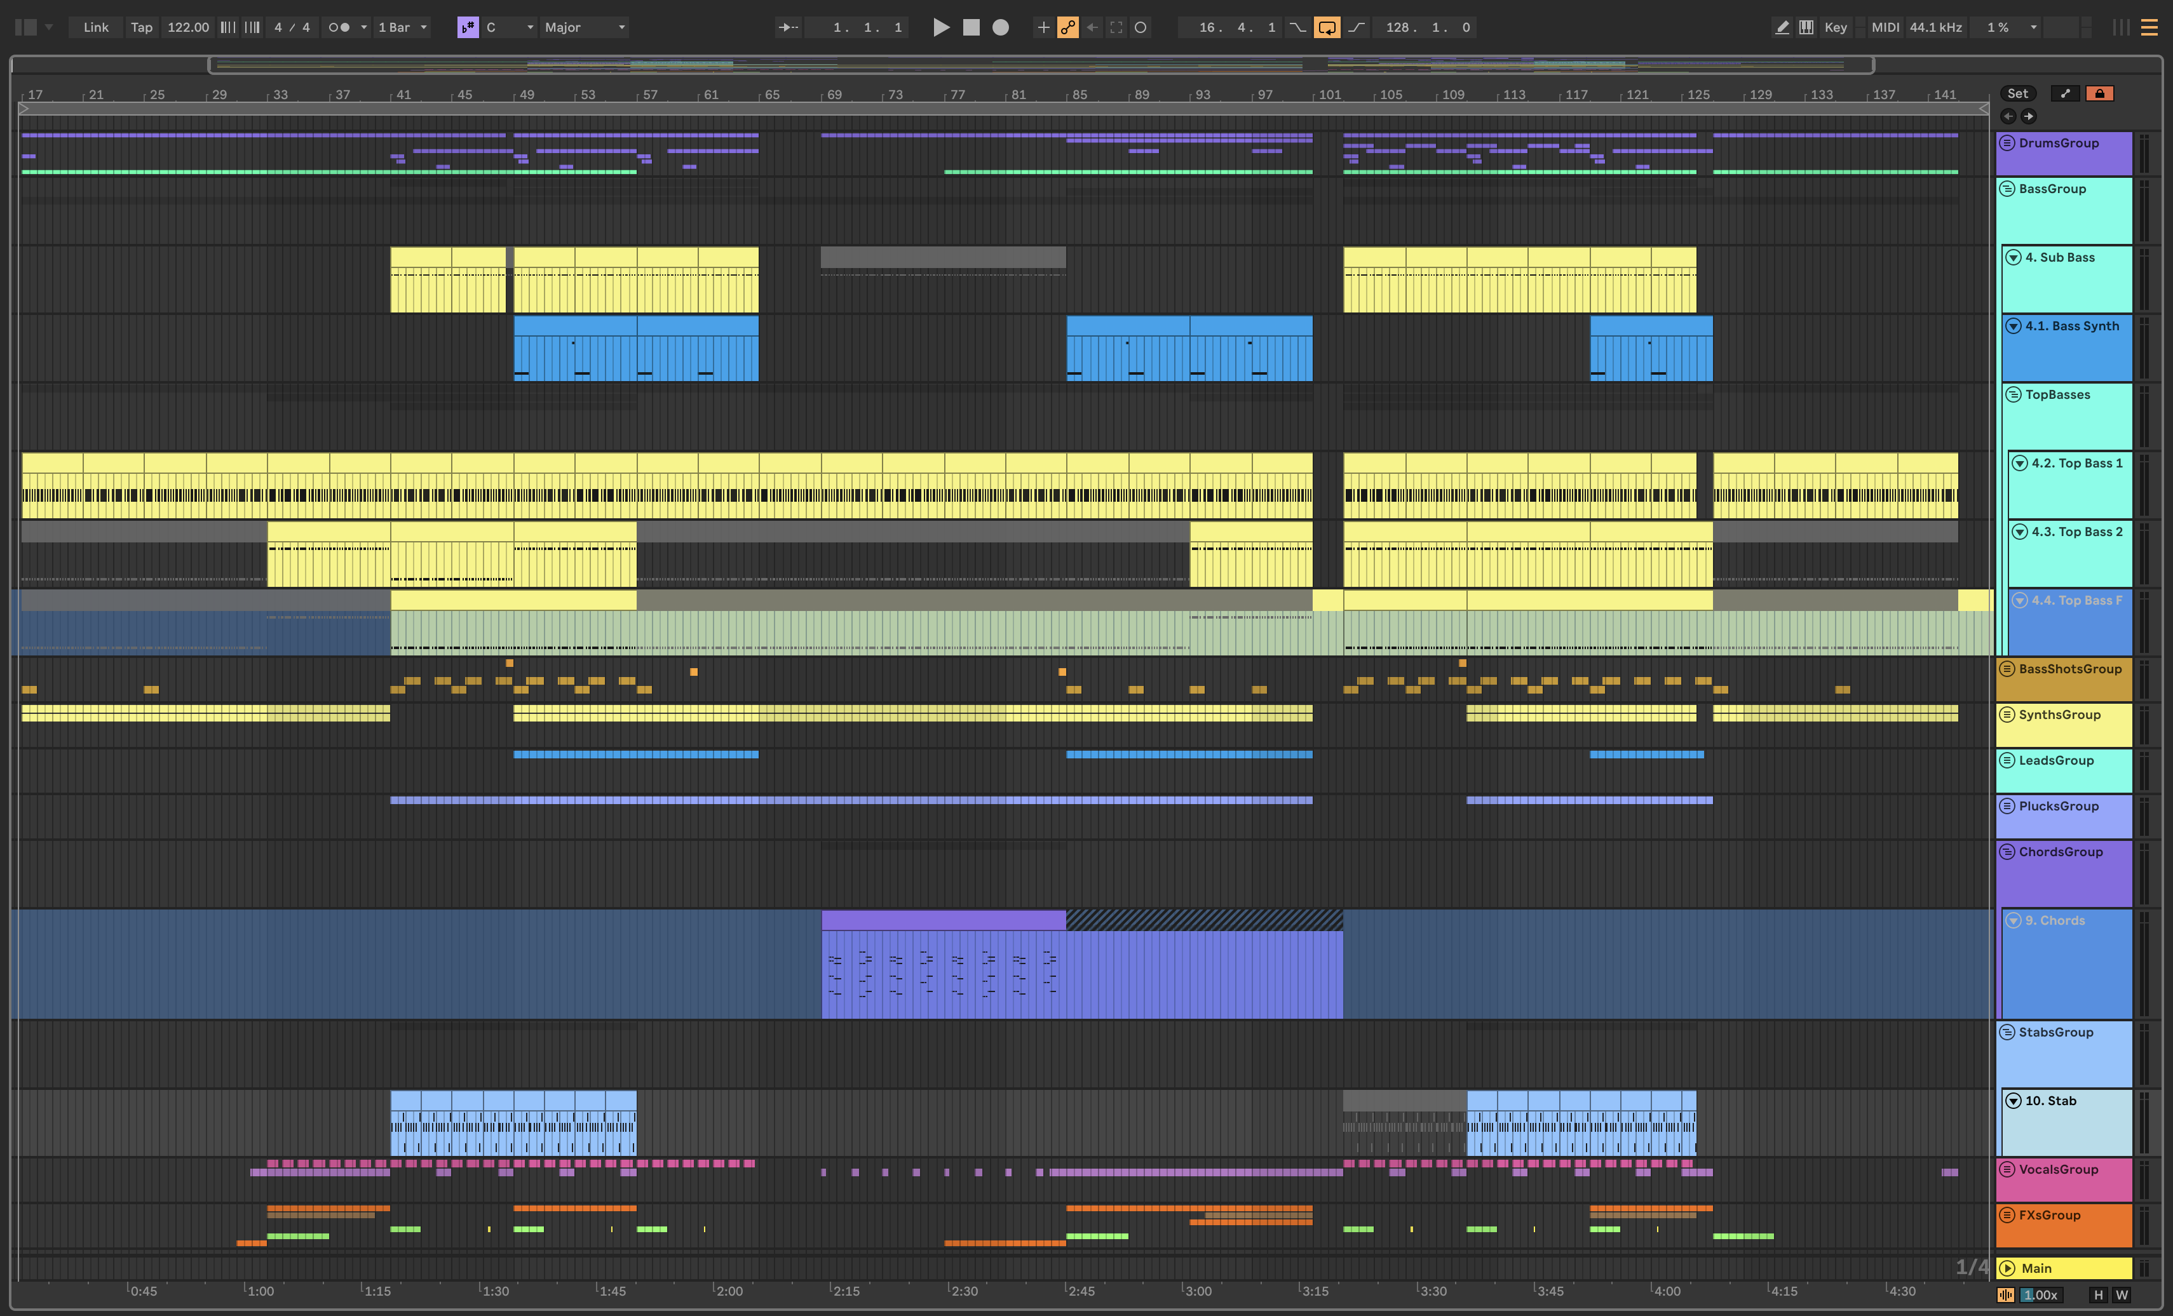Viewport: 2173px width, 1316px height.
Task: Click the Lock Envelopes icon
Action: point(2099,93)
